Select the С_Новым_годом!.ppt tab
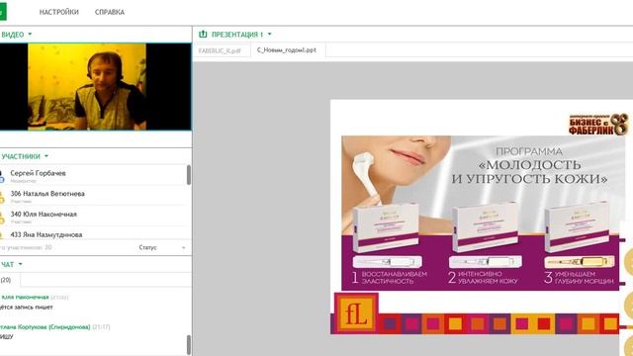Image resolution: width=633 pixels, height=356 pixels. 287,50
